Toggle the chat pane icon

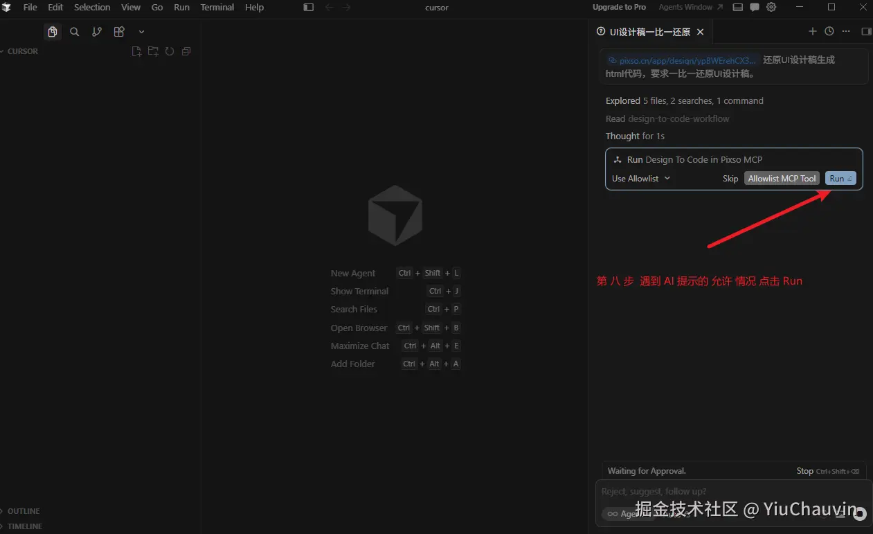pyautogui.click(x=755, y=7)
